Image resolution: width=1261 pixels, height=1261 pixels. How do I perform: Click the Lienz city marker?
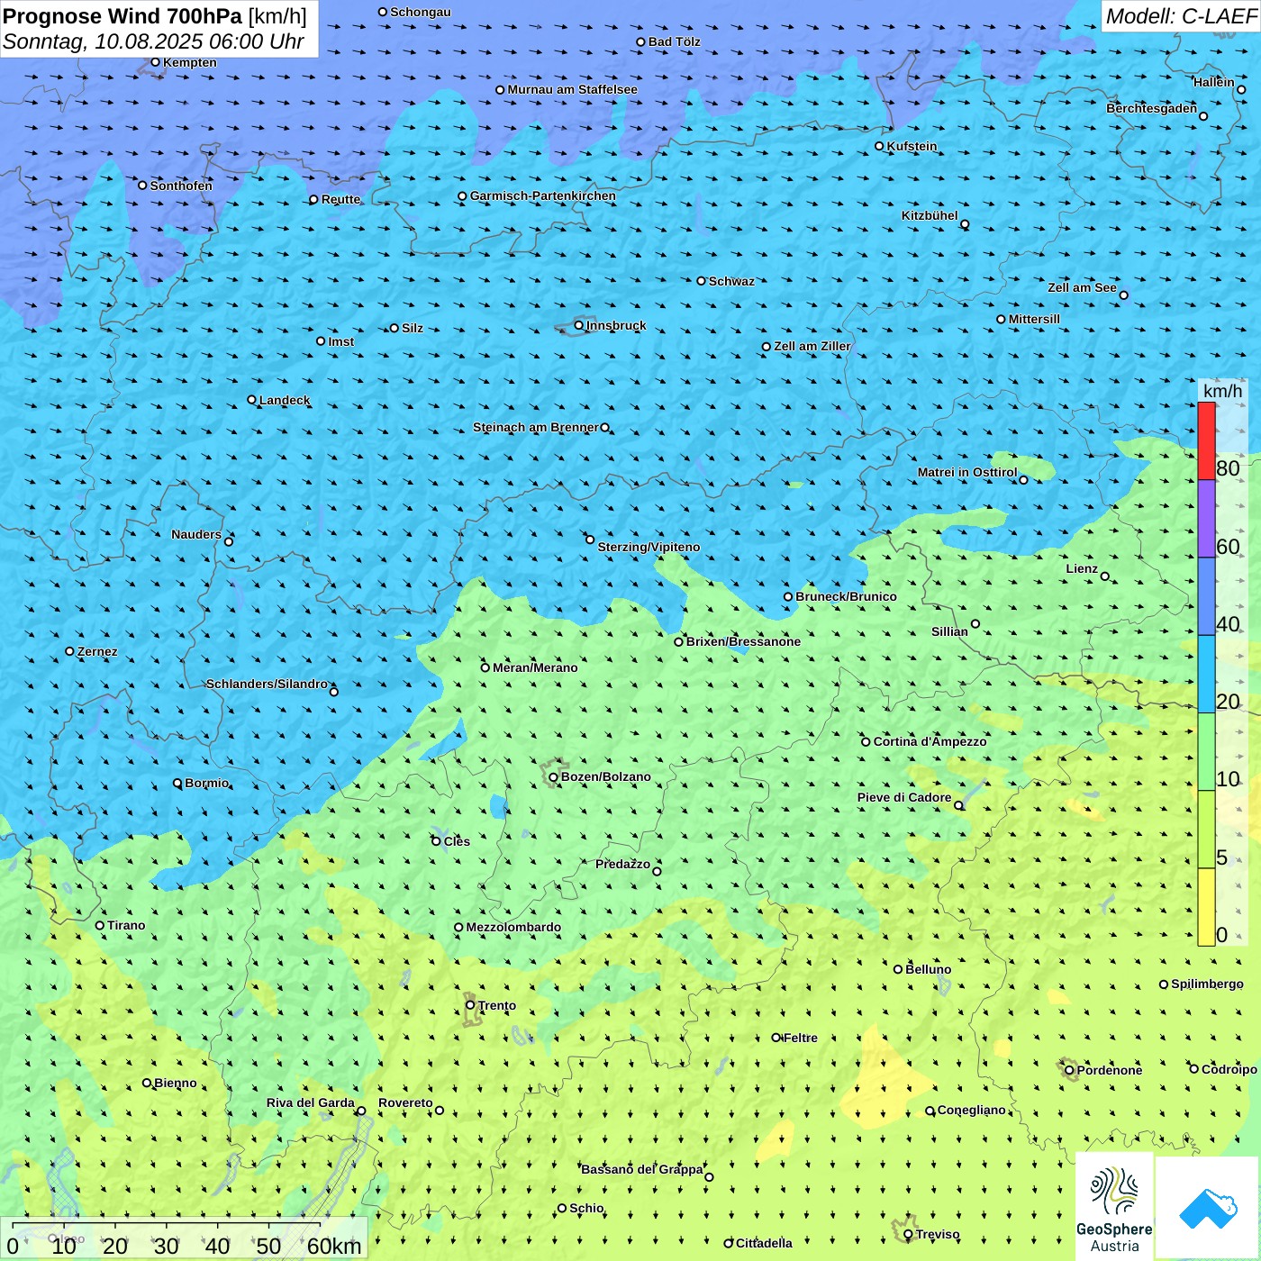[1105, 576]
